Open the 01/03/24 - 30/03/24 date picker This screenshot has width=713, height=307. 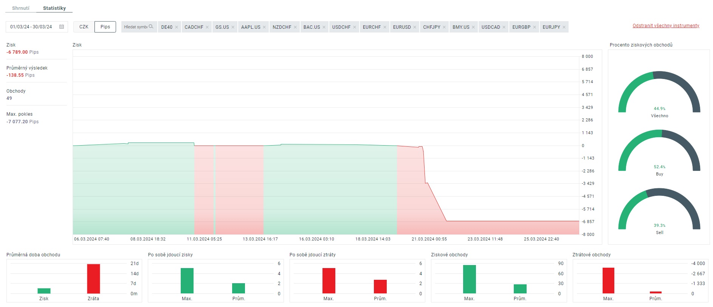pos(31,27)
